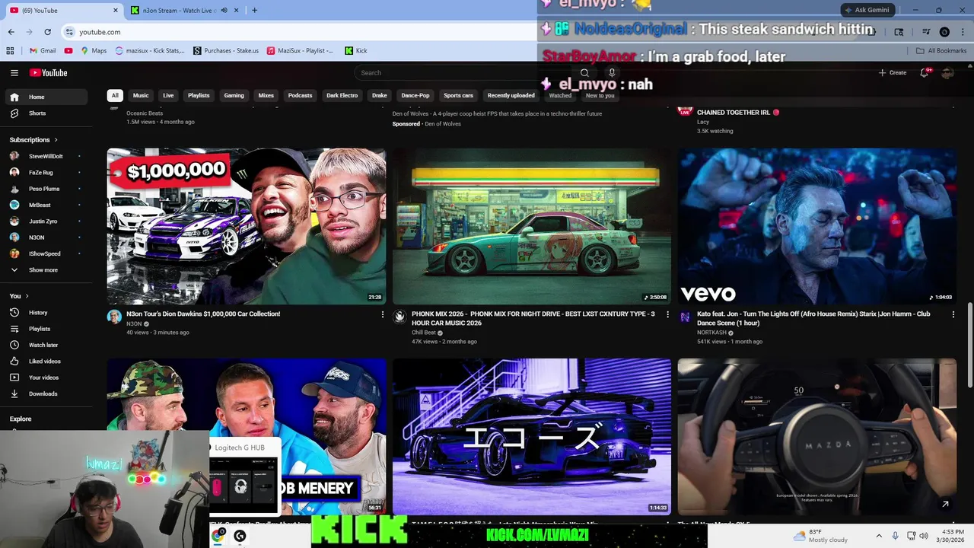Select the Recently uploaded chip
Screen dimensions: 974x548
[511, 96]
